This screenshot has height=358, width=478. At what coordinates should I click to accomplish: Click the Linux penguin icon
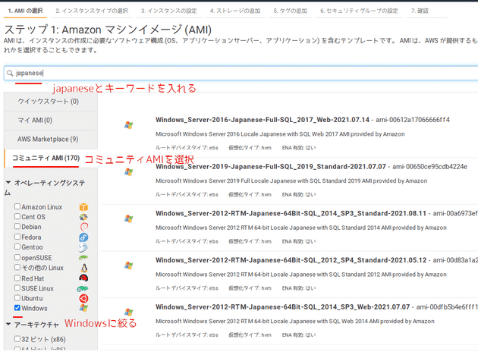[x=83, y=268]
